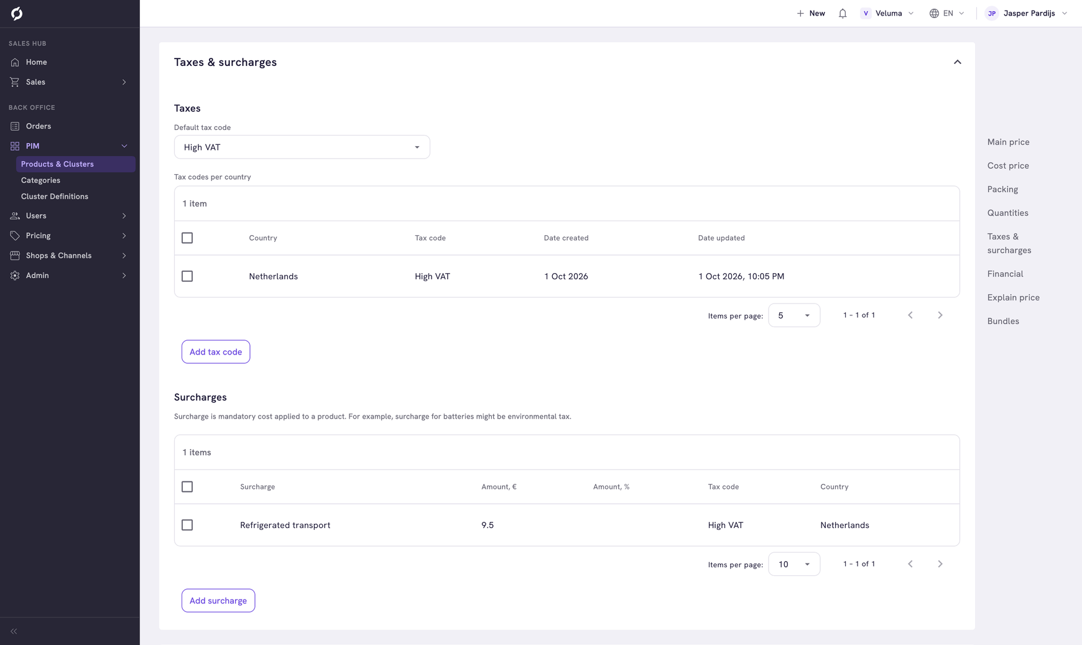Click the JP user avatar
The height and width of the screenshot is (645, 1082).
point(992,13)
